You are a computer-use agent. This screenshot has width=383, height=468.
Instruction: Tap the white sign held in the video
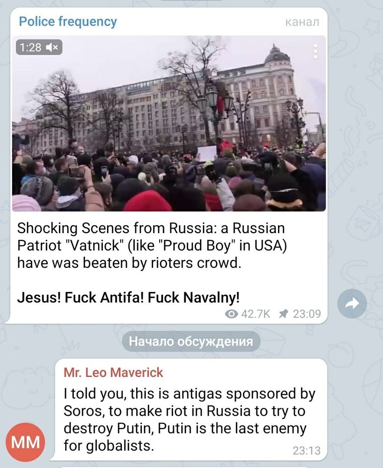207,153
